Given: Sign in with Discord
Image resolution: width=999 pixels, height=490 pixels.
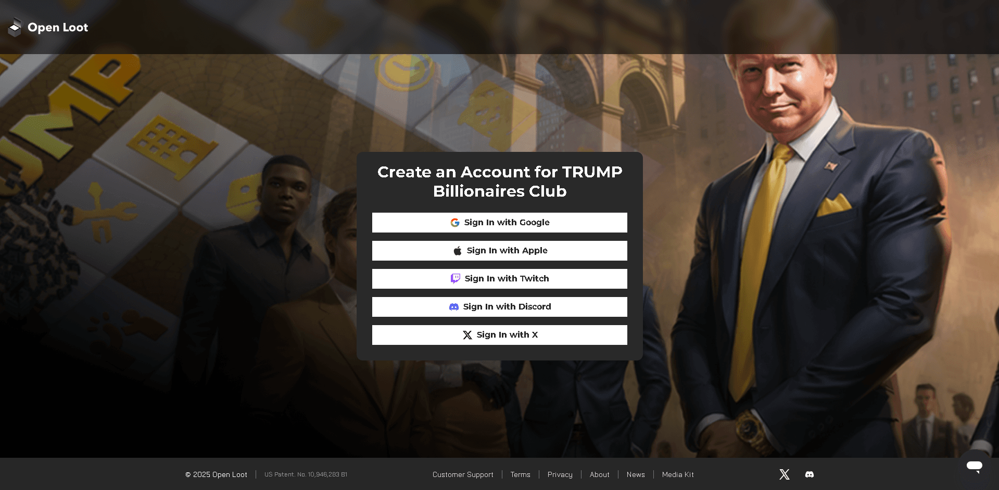Looking at the screenshot, I should coord(500,307).
